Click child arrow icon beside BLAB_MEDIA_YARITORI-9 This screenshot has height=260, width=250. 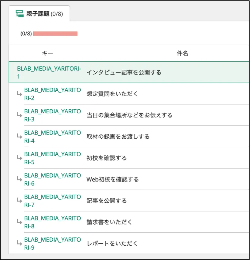(19, 243)
